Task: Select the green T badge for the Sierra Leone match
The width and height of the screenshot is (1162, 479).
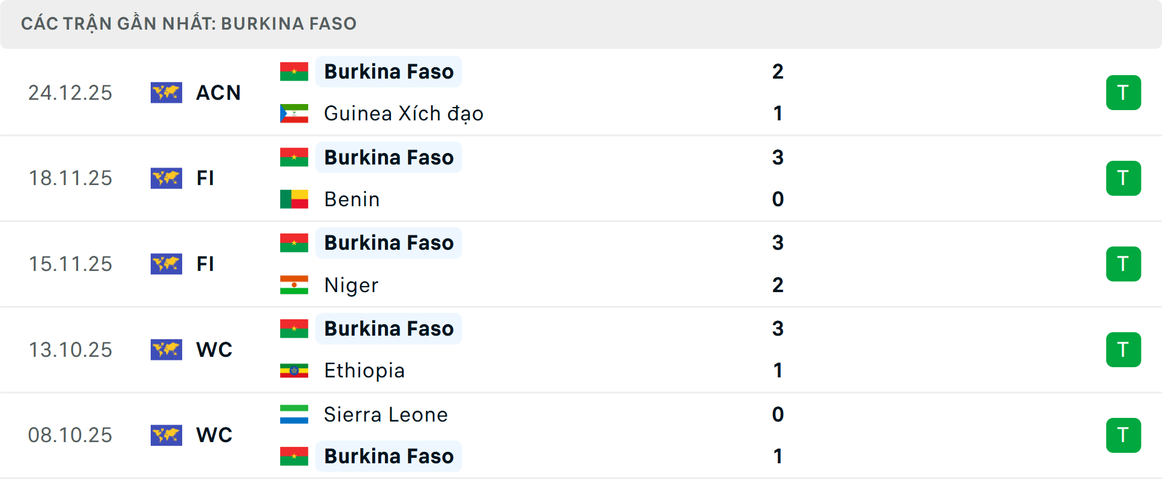Action: (1124, 435)
